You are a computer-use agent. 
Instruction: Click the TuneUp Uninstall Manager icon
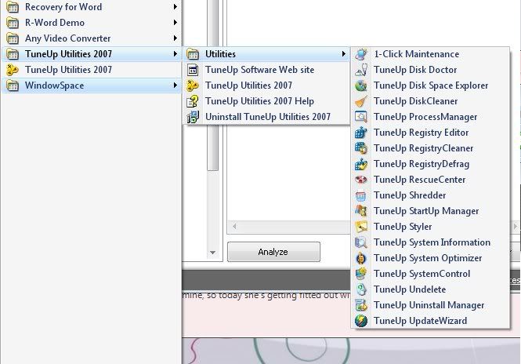click(361, 305)
